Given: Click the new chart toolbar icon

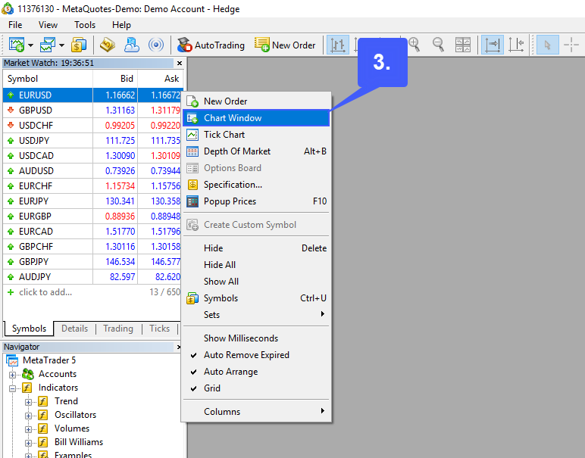Looking at the screenshot, I should pos(17,45).
